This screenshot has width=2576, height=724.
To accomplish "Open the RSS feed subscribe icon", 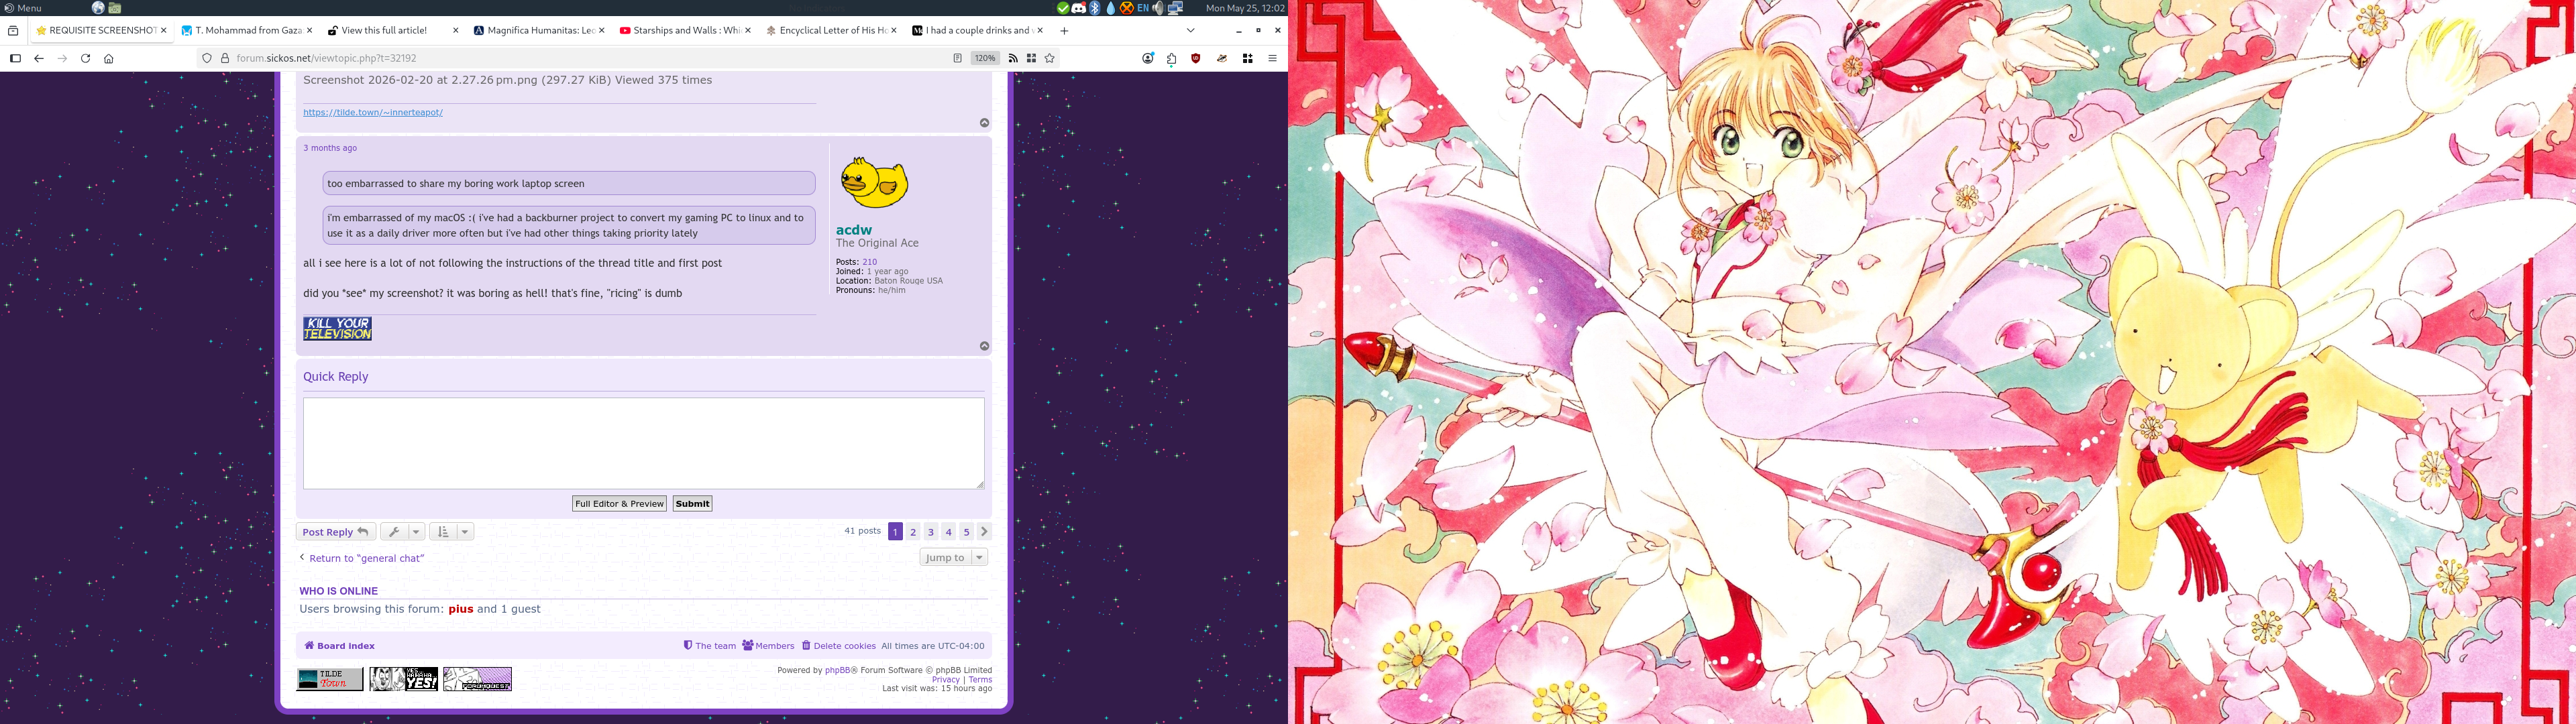I will (x=1013, y=58).
